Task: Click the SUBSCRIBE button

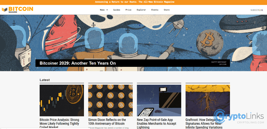Action: (x=257, y=10)
